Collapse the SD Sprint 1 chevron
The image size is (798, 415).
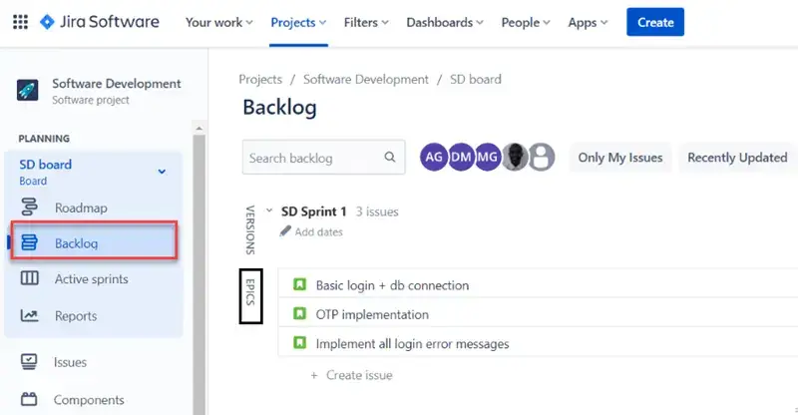click(269, 210)
